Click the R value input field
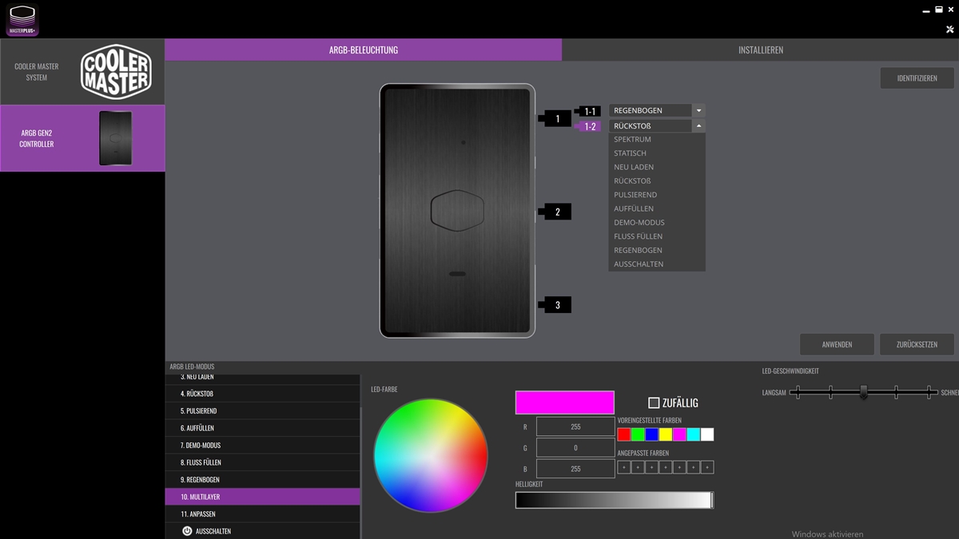This screenshot has height=539, width=959. tap(575, 427)
